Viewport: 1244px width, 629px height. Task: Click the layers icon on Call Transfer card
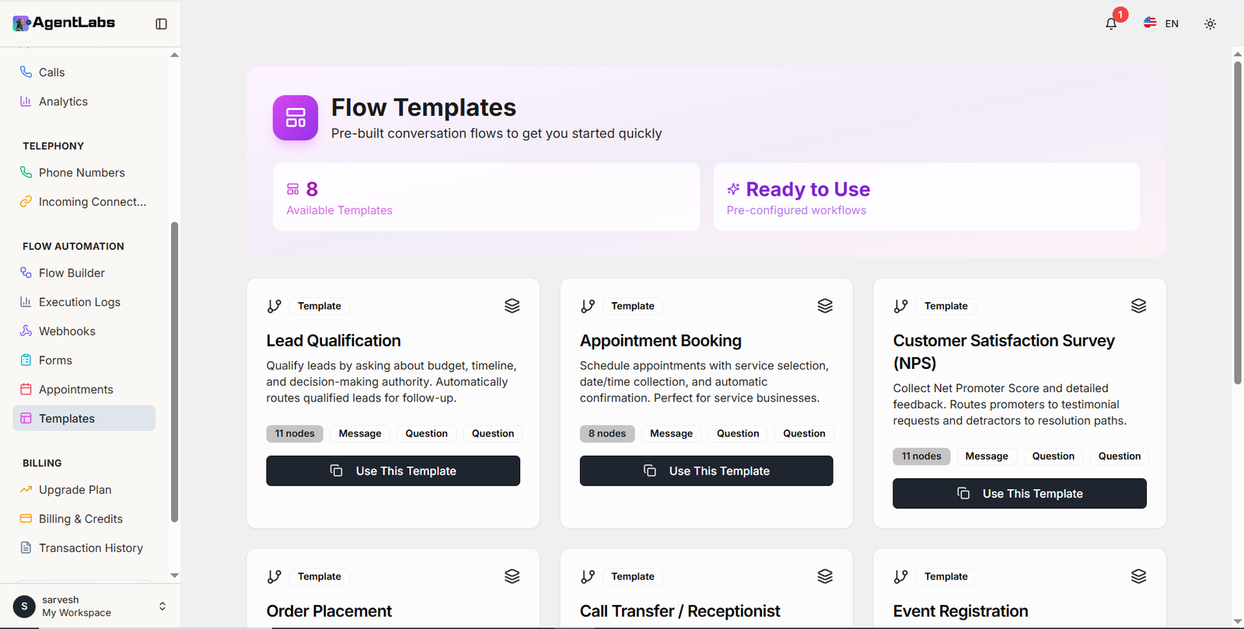click(825, 576)
